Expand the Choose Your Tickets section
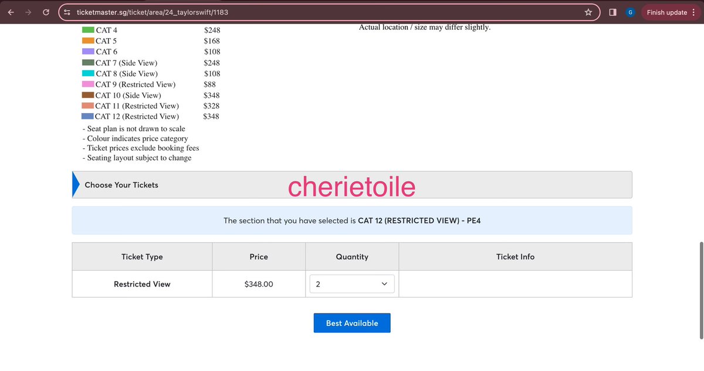The image size is (704, 371). [x=352, y=185]
